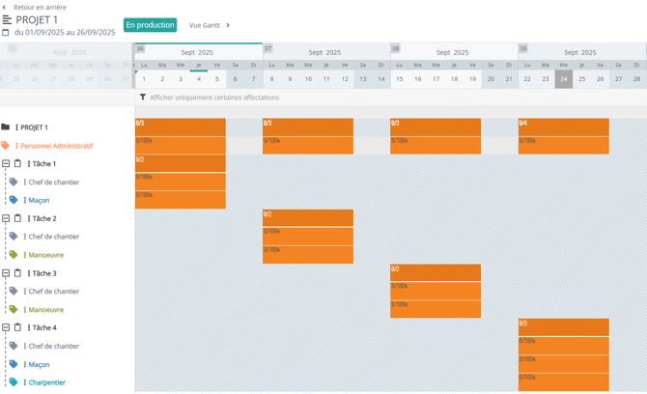647x394 pixels.
Task: Go back using Retour en arrière
Action: (x=35, y=7)
